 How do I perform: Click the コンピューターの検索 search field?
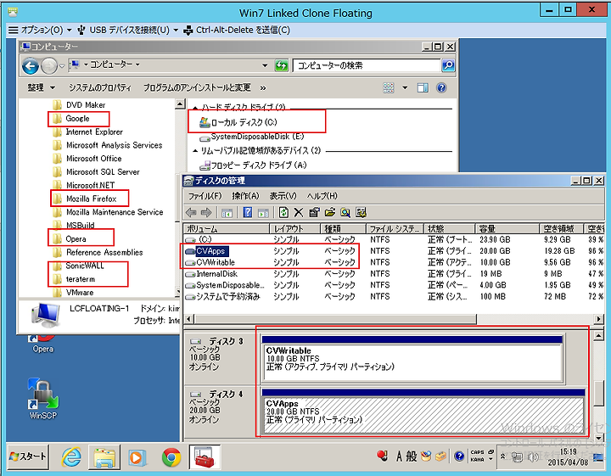click(x=367, y=65)
